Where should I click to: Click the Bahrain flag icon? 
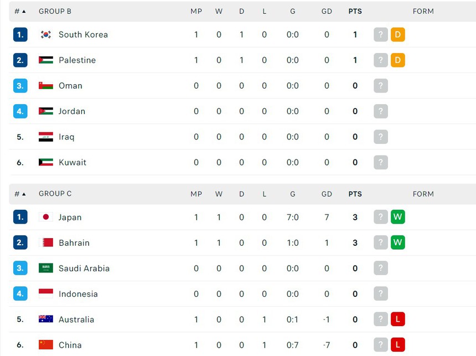click(46, 243)
